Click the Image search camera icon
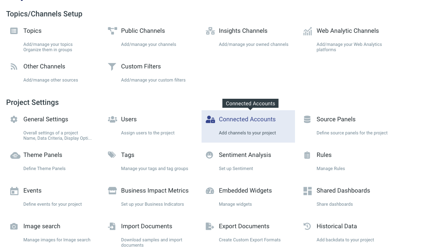440x252 pixels. coord(14,227)
